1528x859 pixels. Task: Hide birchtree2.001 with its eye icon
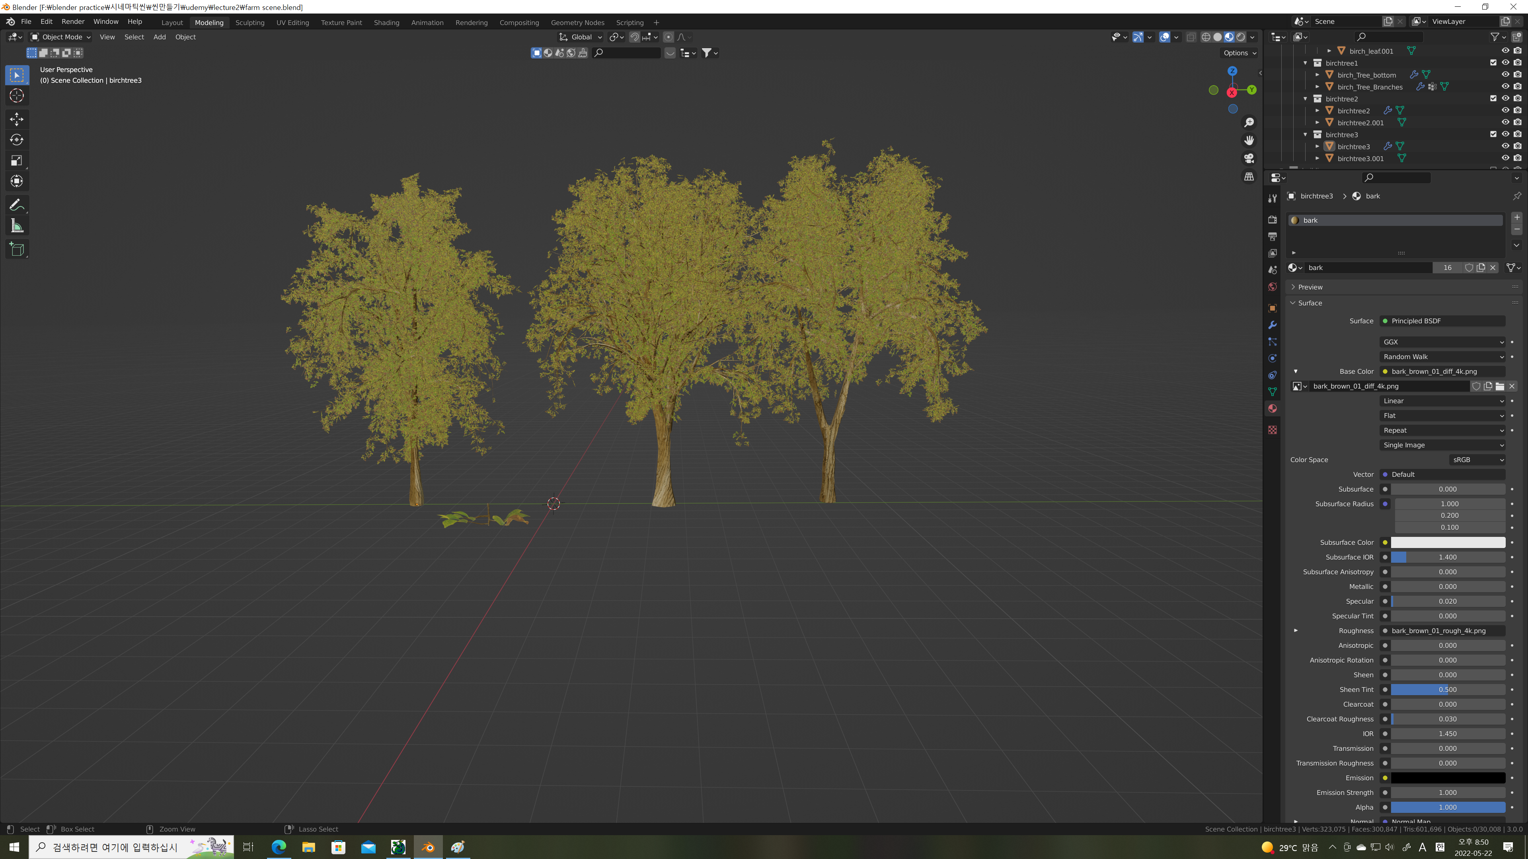point(1505,123)
